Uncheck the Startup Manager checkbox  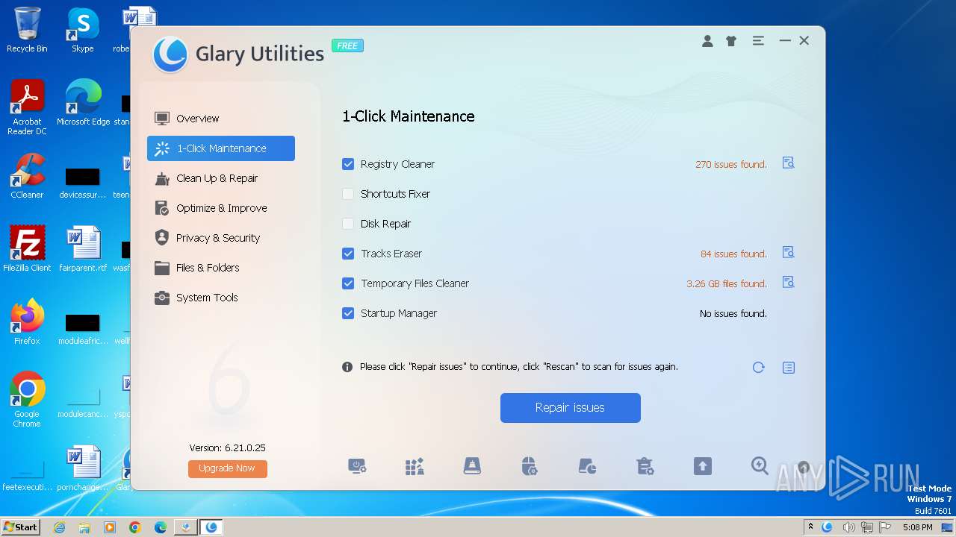point(348,313)
